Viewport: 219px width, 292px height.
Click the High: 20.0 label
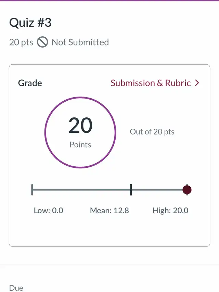tap(170, 211)
